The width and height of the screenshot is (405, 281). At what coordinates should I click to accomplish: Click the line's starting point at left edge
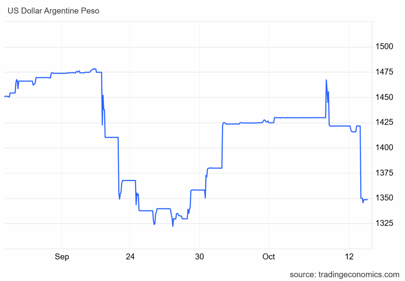(x=5, y=97)
